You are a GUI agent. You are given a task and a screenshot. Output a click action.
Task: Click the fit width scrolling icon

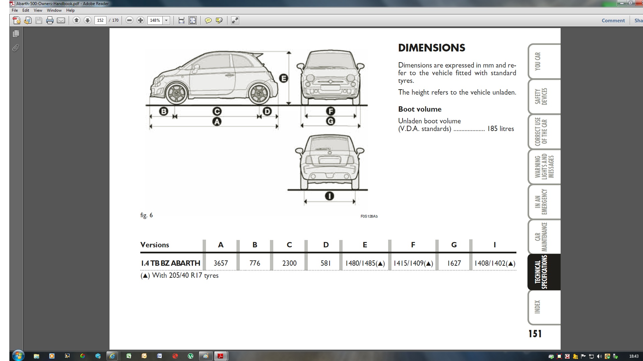pyautogui.click(x=181, y=20)
